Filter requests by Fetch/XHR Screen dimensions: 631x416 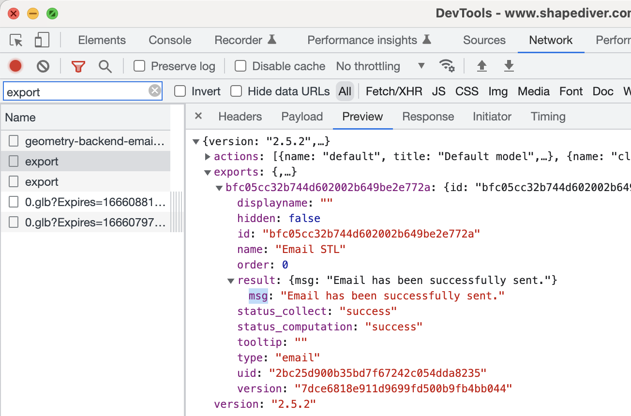click(x=393, y=91)
